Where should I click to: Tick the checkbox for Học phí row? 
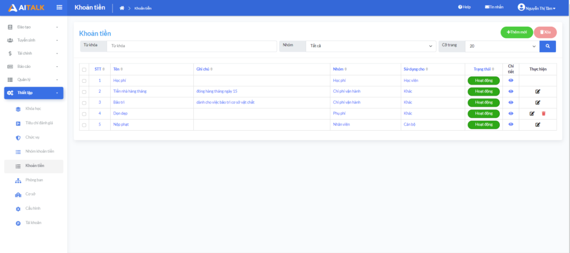tap(84, 81)
